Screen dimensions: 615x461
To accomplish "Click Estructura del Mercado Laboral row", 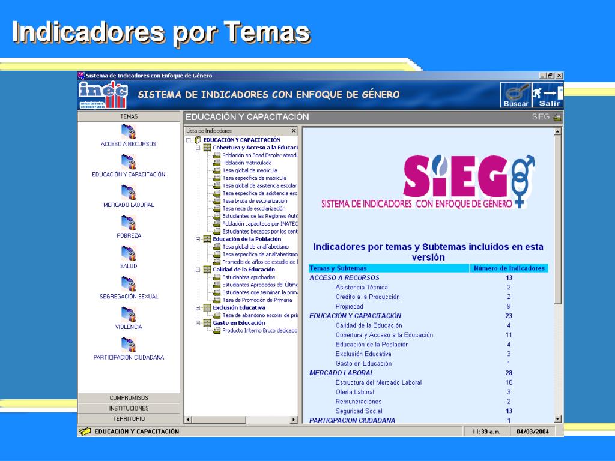I will [378, 382].
